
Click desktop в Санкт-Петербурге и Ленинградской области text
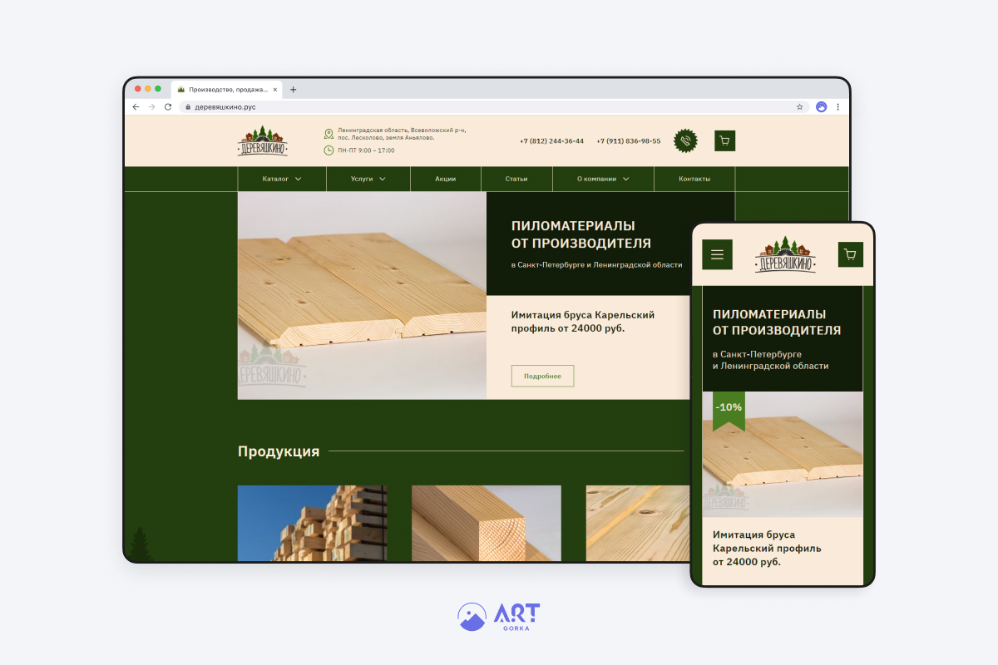click(x=596, y=265)
